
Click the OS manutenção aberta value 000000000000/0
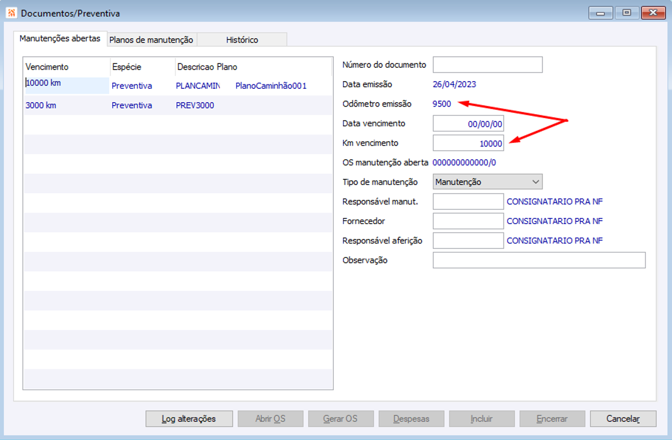pyautogui.click(x=464, y=162)
